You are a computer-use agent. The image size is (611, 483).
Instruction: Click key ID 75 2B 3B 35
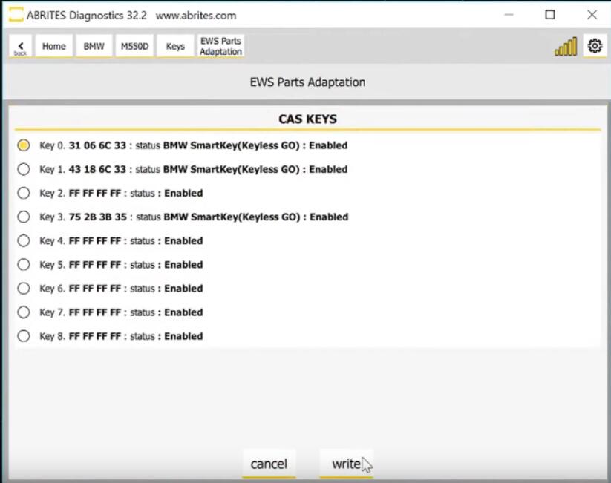[98, 217]
